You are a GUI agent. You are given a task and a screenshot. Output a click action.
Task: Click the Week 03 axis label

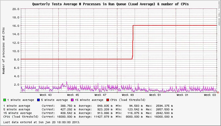point(210,95)
